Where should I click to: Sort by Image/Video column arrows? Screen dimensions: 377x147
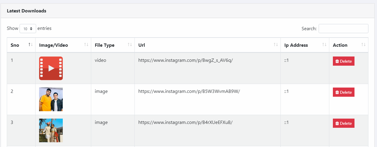(x=86, y=45)
